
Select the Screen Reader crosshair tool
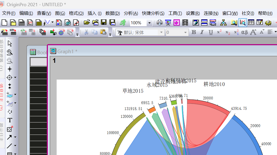click(x=10, y=69)
